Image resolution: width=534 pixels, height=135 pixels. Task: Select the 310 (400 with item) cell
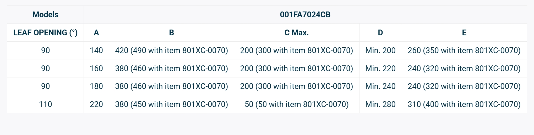pos(464,104)
